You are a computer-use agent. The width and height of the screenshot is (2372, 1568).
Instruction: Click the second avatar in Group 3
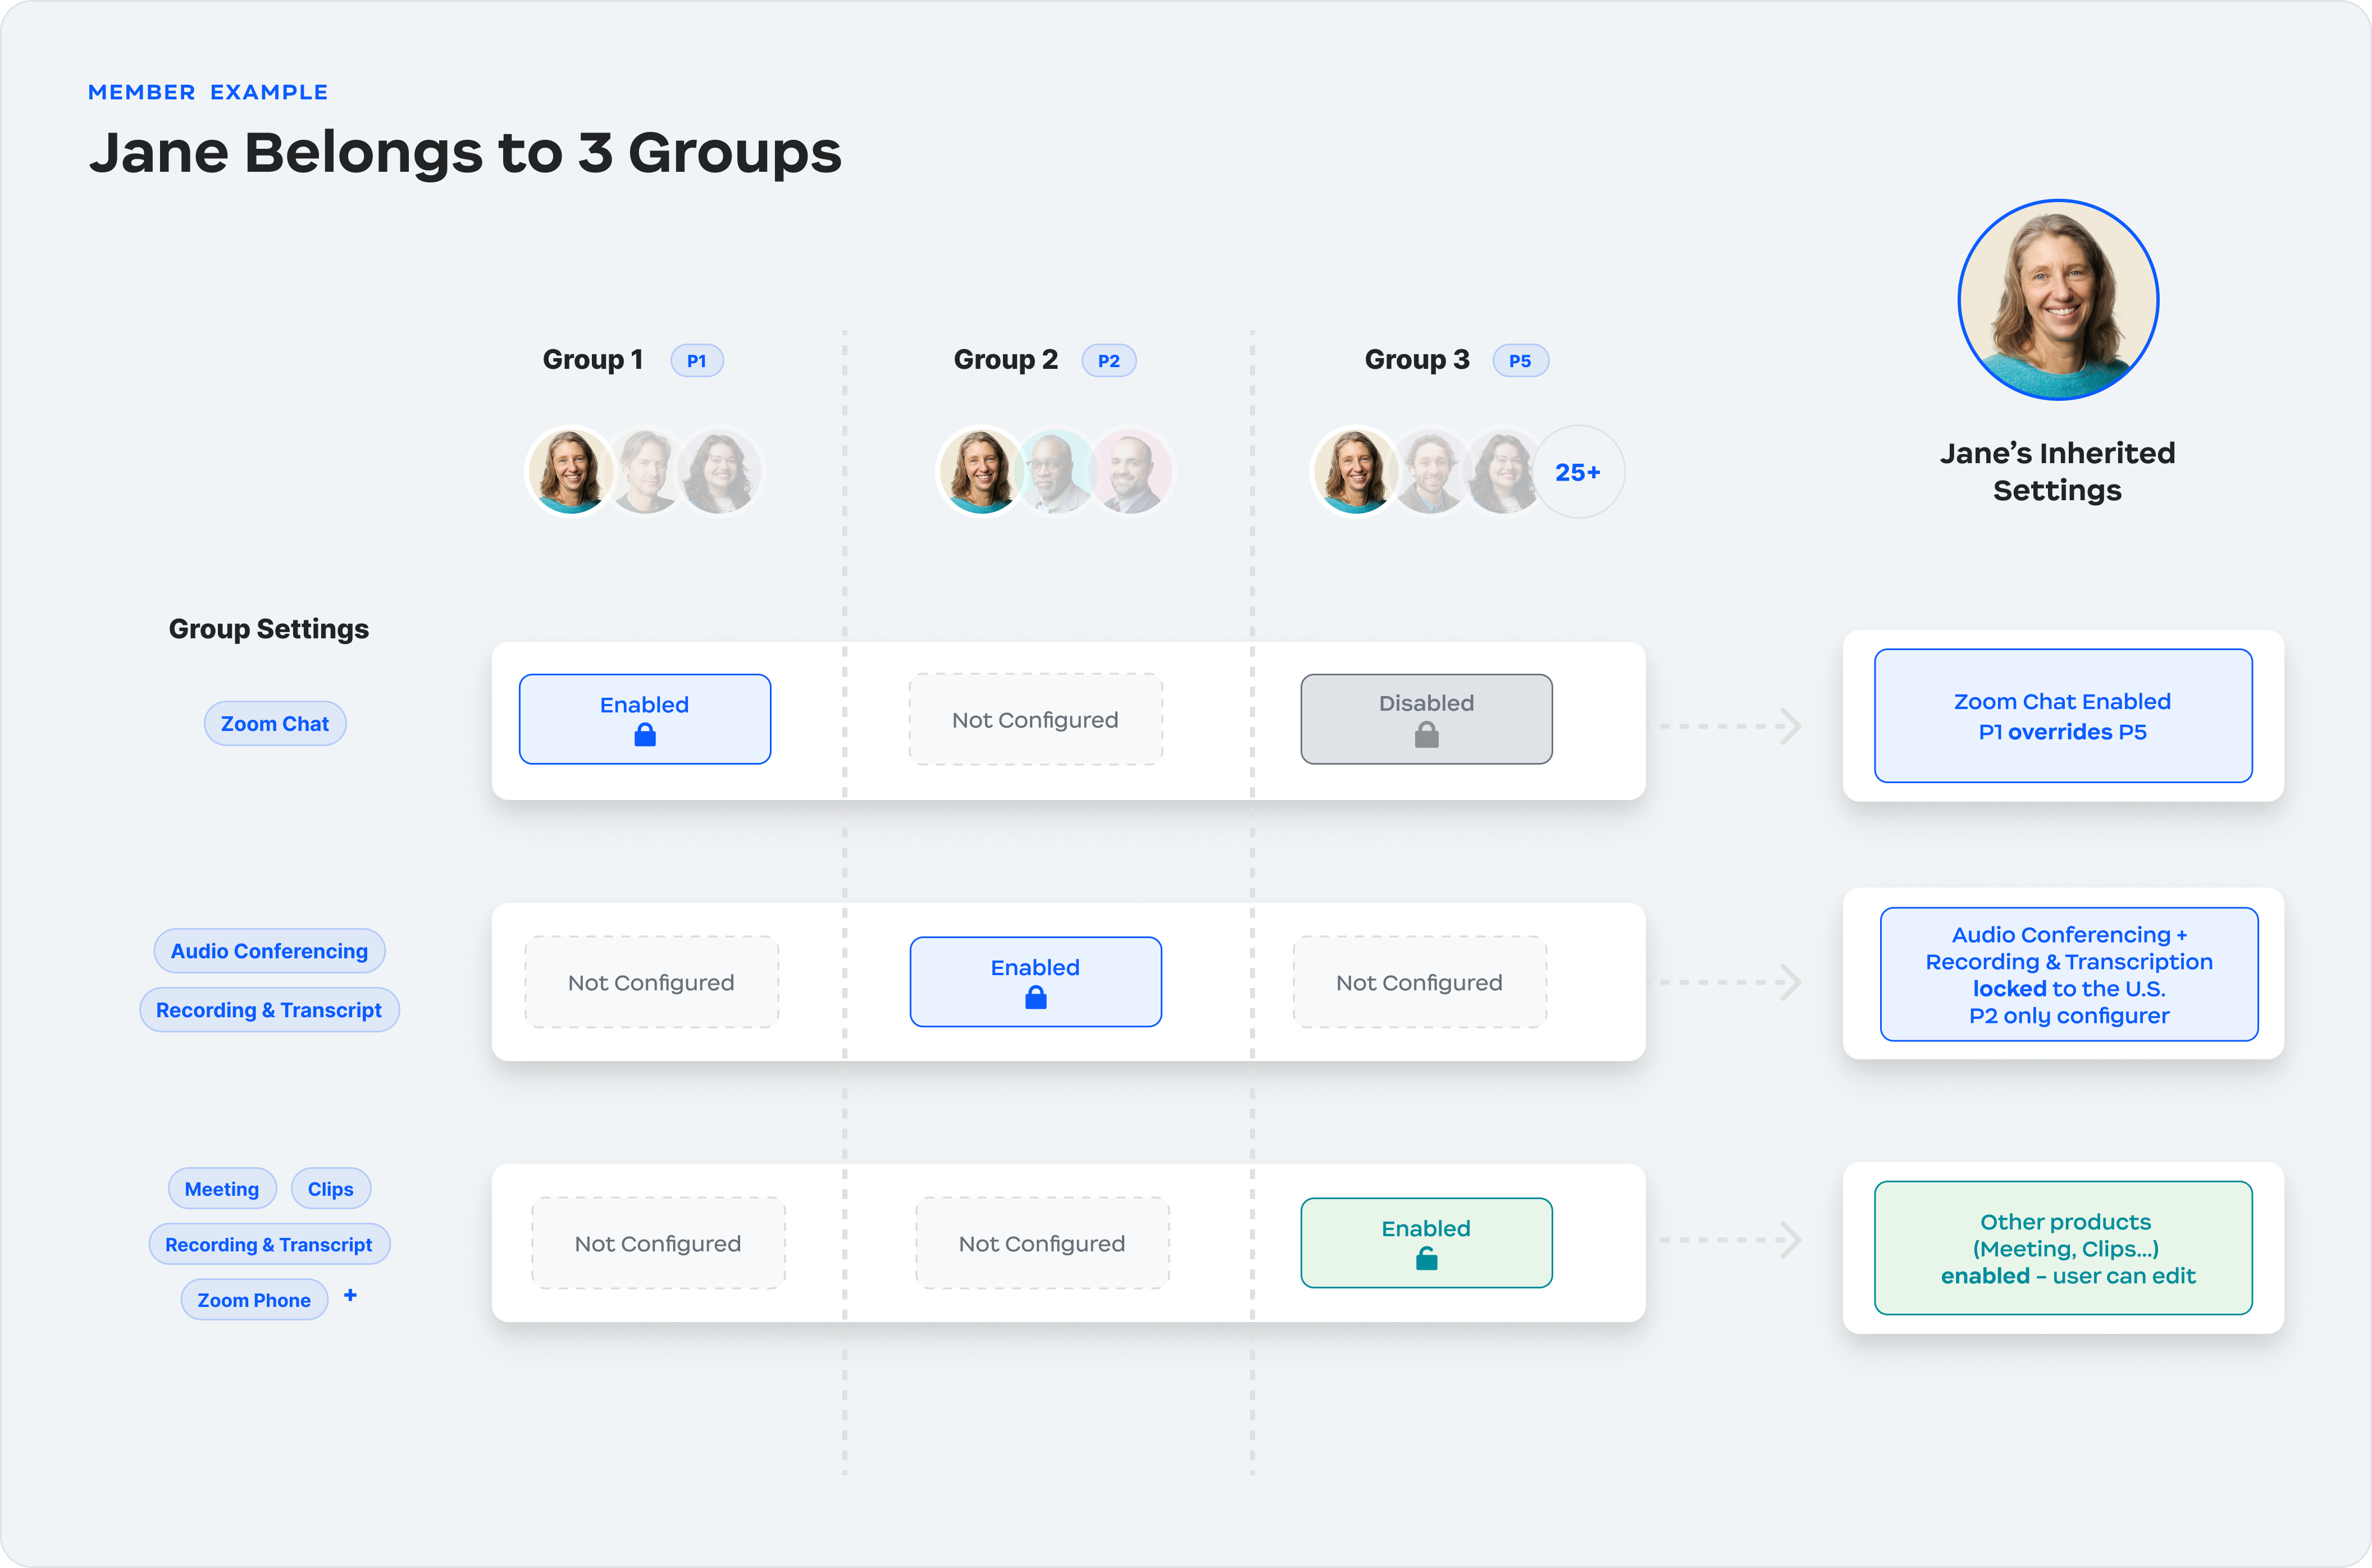pos(1430,471)
